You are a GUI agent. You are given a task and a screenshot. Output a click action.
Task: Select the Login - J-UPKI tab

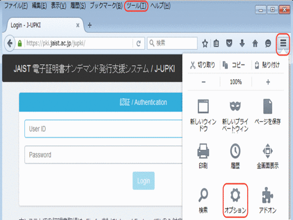click(x=45, y=25)
